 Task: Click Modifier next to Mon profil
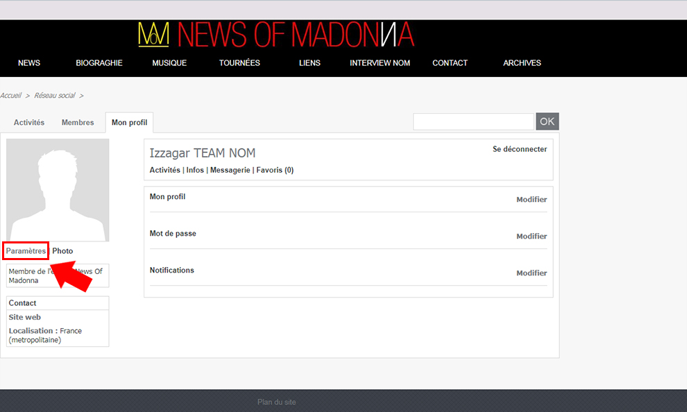point(531,200)
